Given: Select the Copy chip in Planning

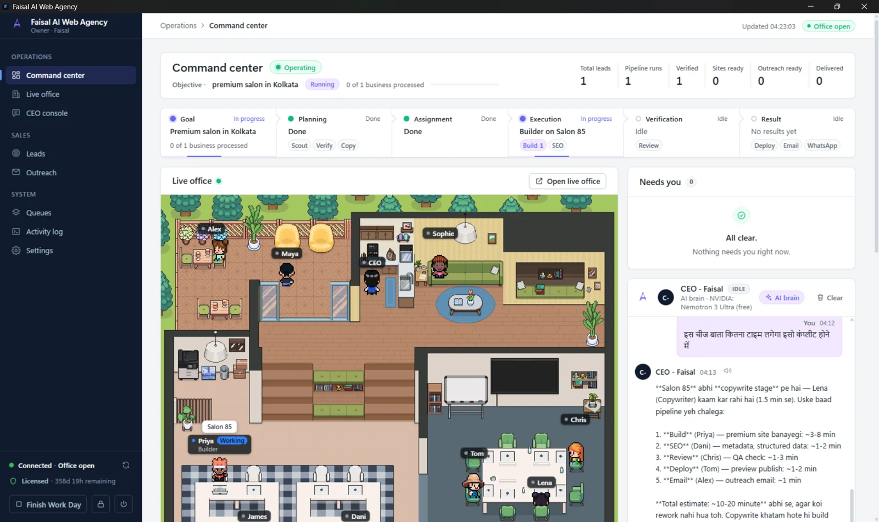Looking at the screenshot, I should click(x=348, y=146).
